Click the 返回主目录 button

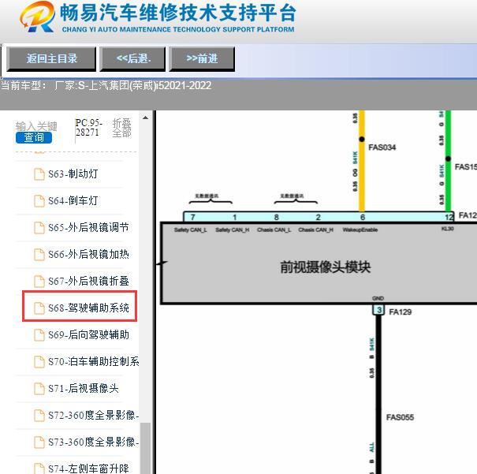(x=51, y=59)
